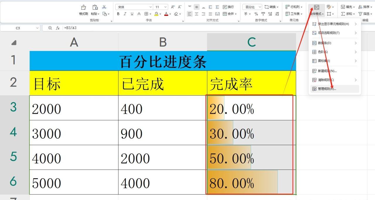Click the distributed align icon
Screen dimensions: 375x200
(217, 14)
